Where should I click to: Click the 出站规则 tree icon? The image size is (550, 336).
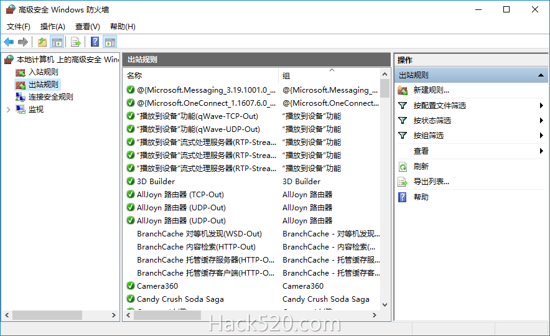(x=21, y=85)
